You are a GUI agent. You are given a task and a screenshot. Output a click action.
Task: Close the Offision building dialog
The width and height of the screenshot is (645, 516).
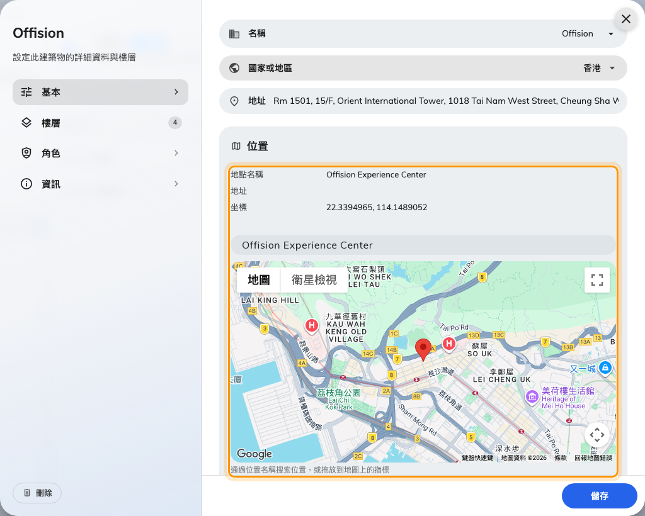(x=625, y=19)
